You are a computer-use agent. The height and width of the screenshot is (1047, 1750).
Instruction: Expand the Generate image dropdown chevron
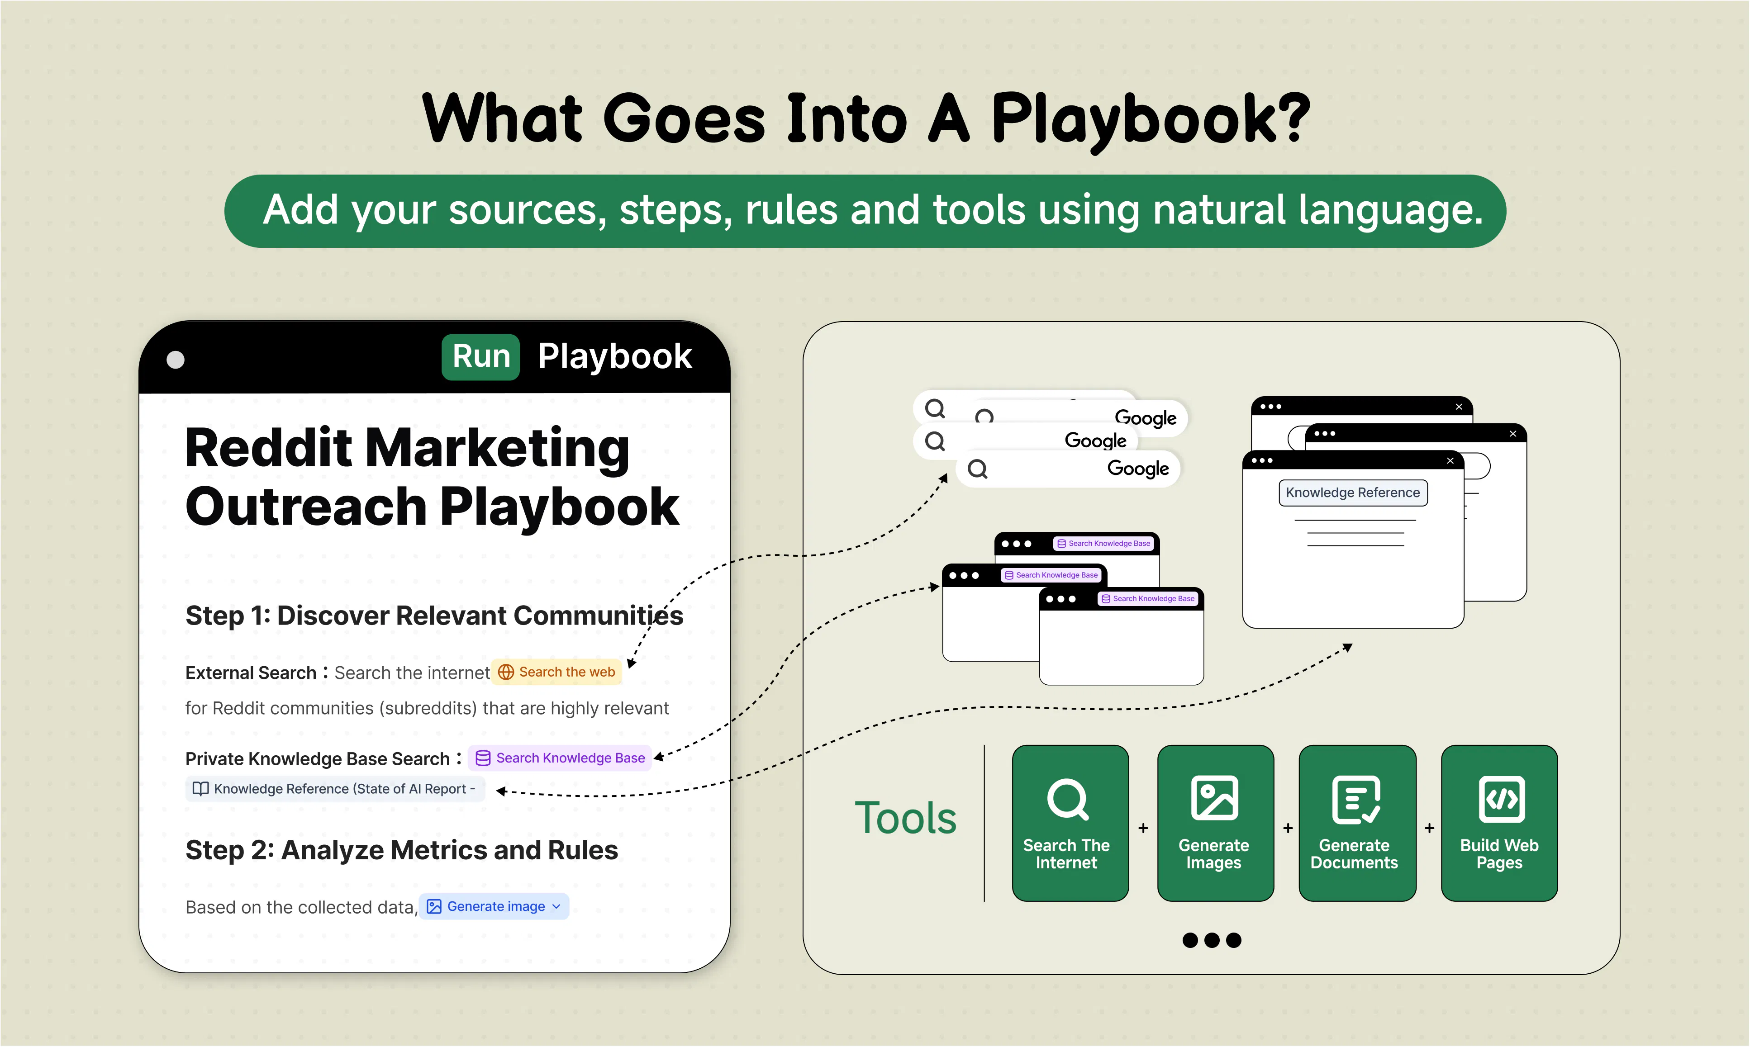(556, 907)
